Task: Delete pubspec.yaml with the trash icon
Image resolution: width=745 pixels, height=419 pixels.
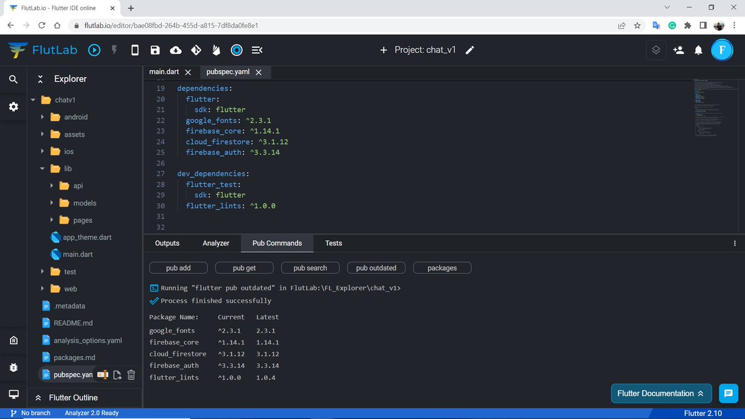Action: coord(131,374)
